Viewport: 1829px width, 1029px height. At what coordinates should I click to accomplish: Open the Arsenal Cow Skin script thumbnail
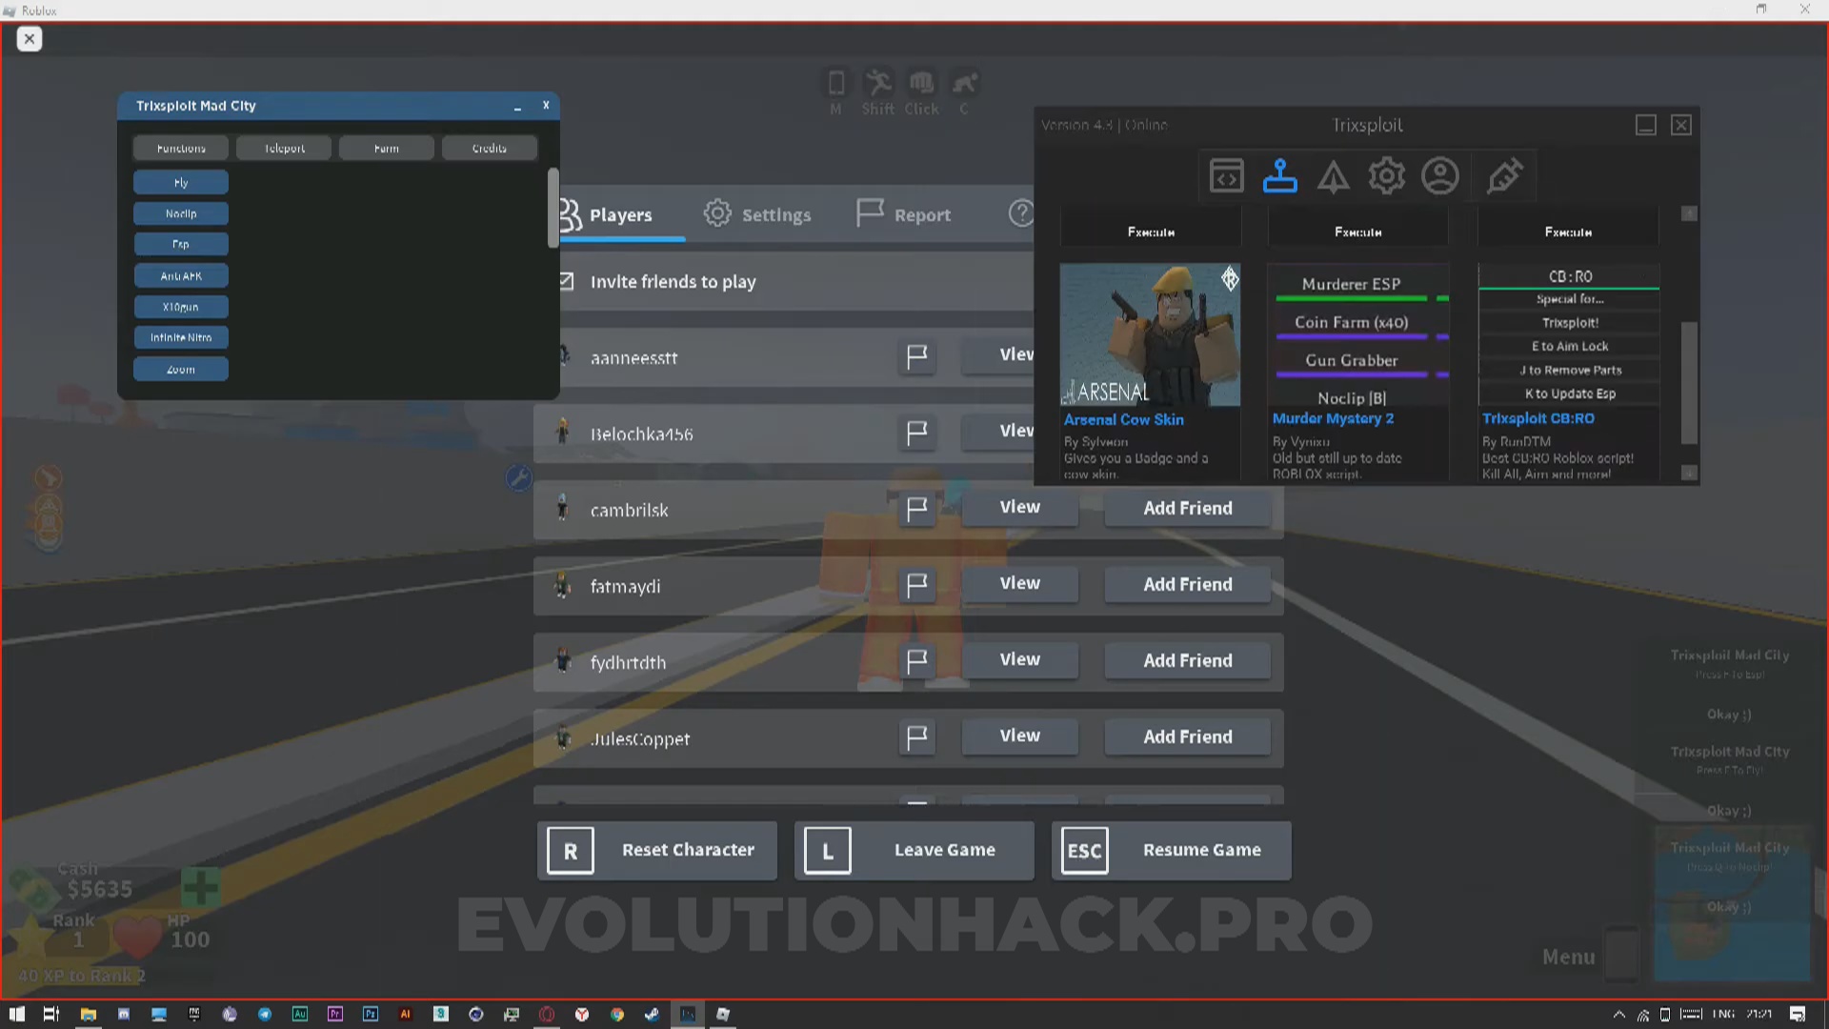(x=1150, y=334)
